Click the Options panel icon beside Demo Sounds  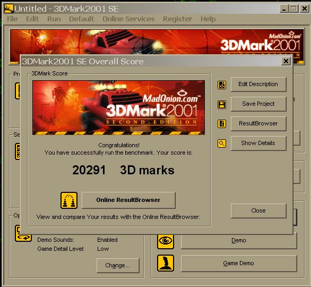23,234
